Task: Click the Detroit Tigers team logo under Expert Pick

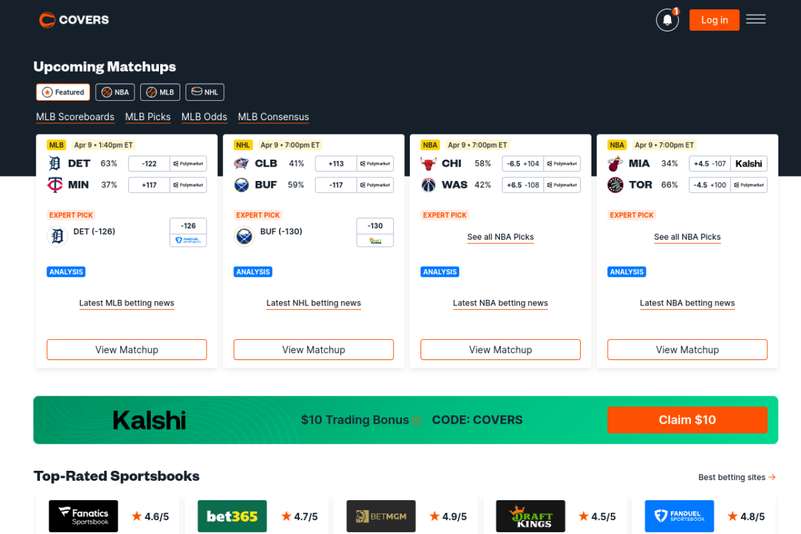Action: pos(57,236)
